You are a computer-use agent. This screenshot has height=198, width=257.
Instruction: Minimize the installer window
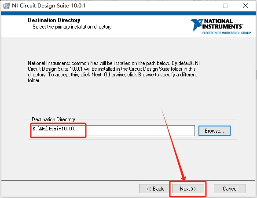click(x=206, y=6)
